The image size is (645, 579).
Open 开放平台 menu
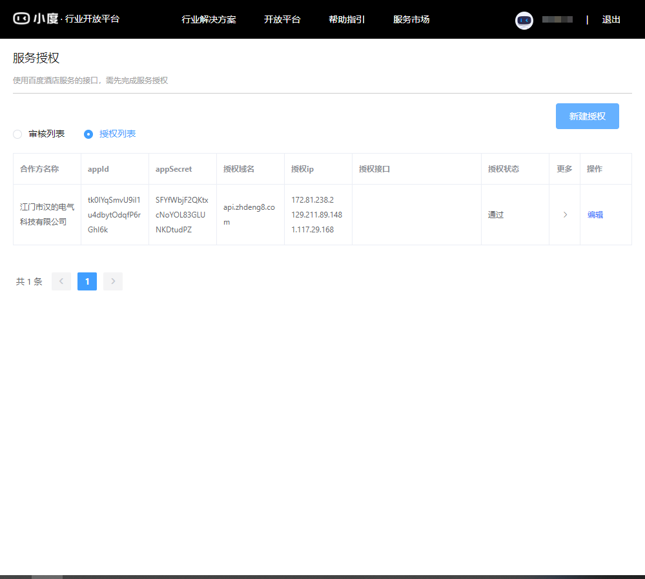click(x=282, y=19)
